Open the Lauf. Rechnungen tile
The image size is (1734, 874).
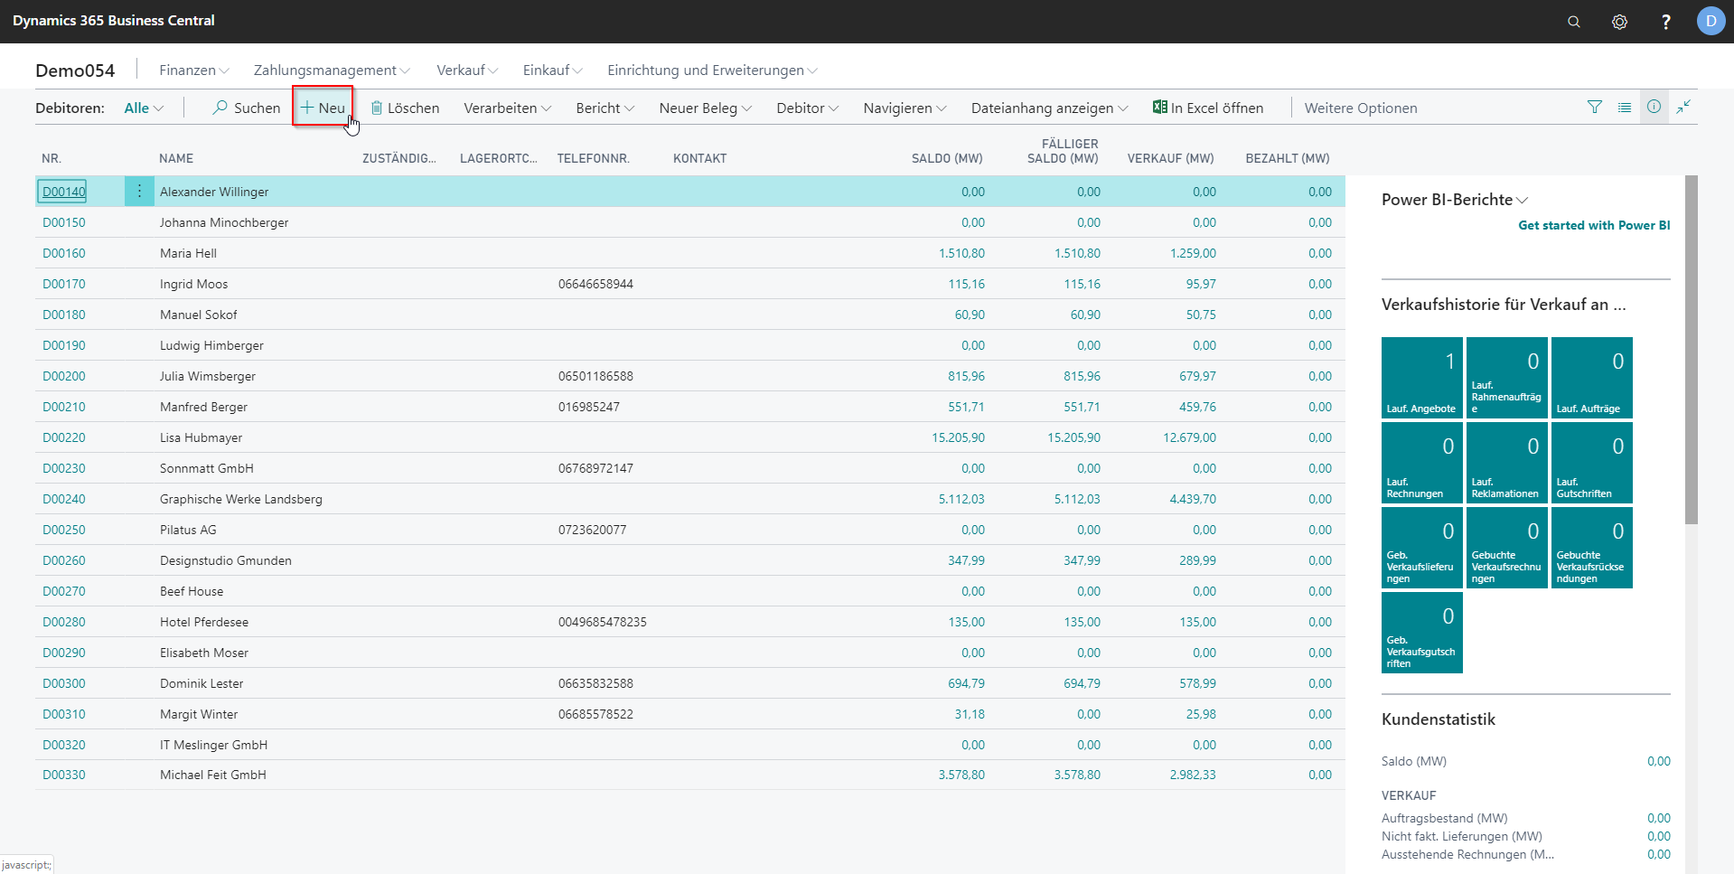tap(1422, 462)
